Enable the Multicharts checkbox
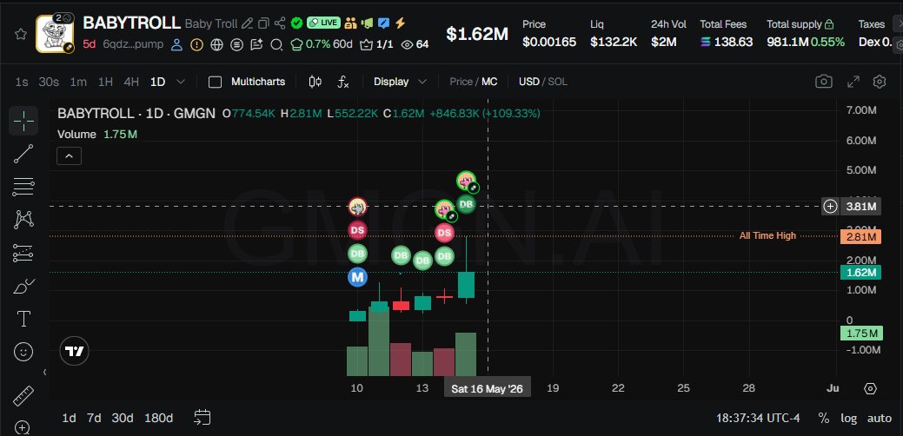Screen dimensions: 903x436 point(215,82)
